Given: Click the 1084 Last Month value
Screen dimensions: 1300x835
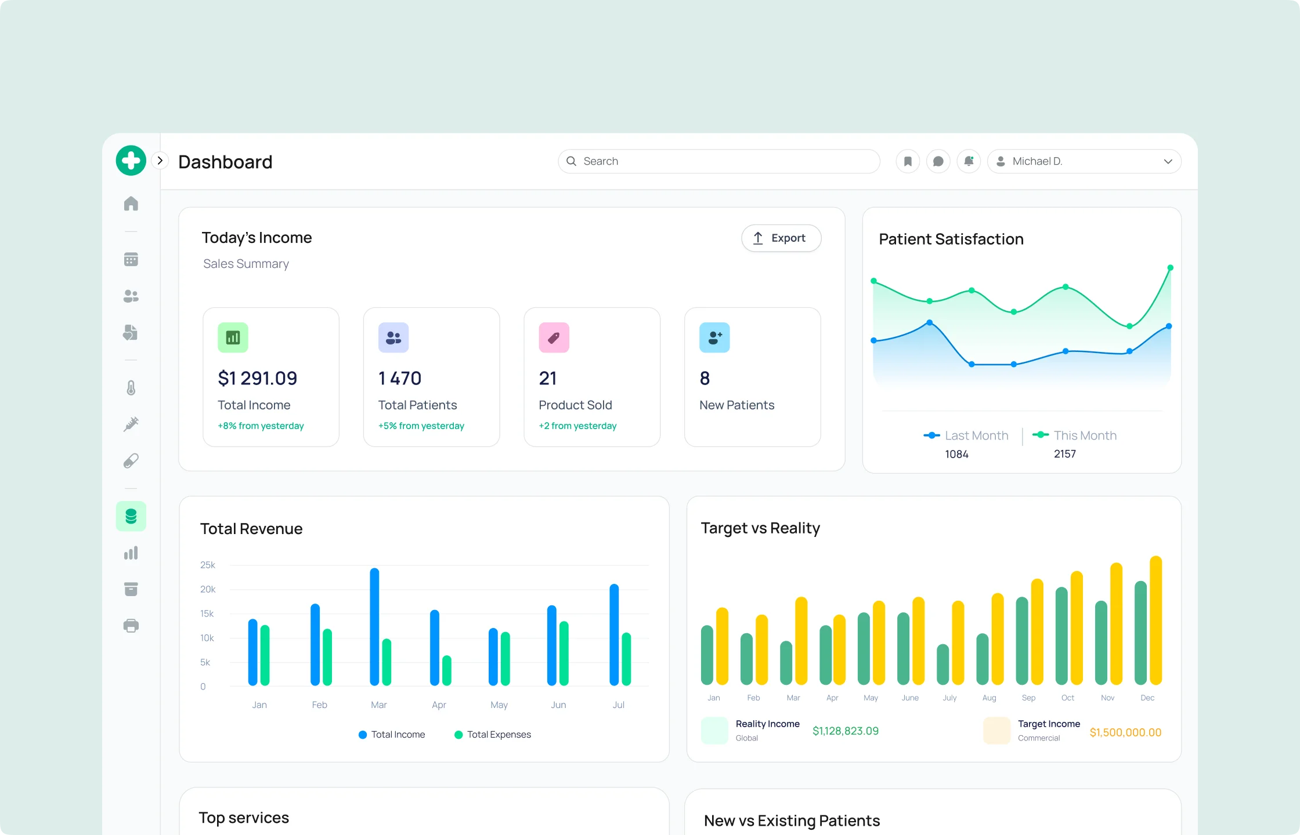Looking at the screenshot, I should coord(956,454).
